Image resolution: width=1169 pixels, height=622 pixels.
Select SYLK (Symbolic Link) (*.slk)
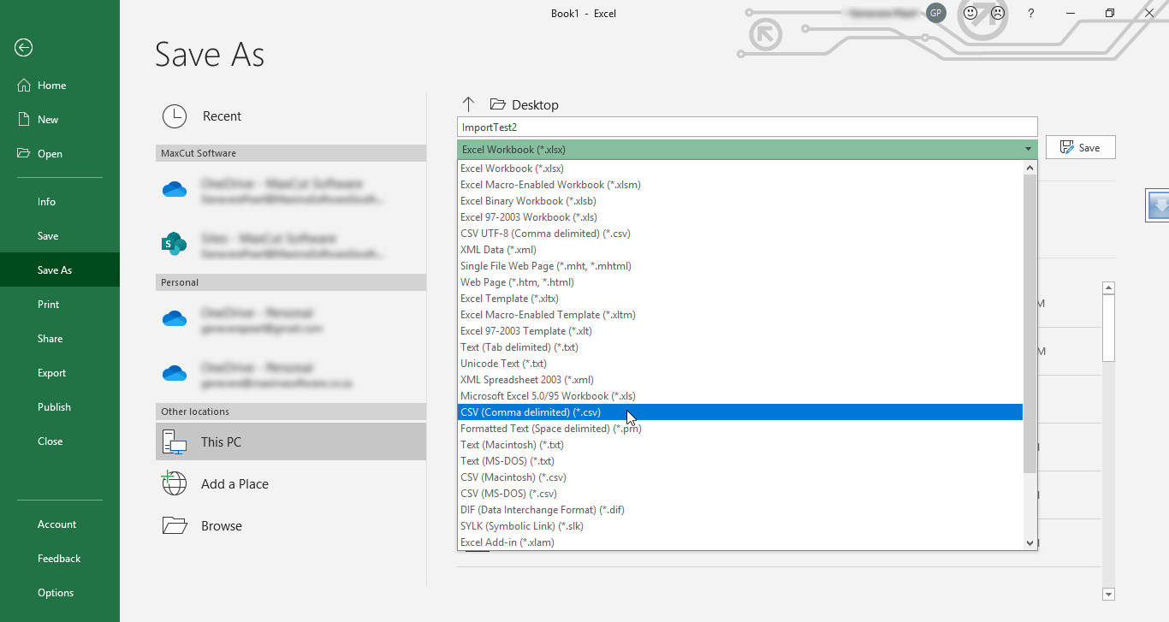click(x=740, y=526)
